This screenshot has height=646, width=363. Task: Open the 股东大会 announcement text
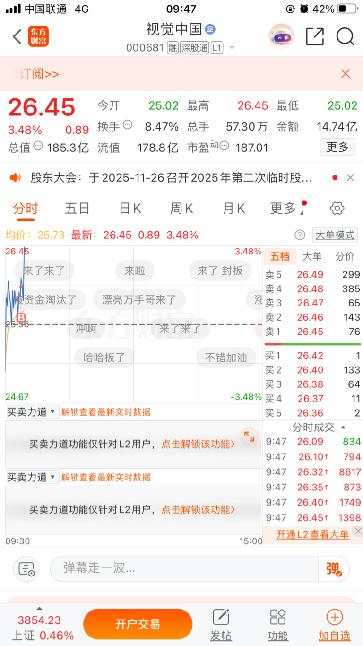[171, 178]
